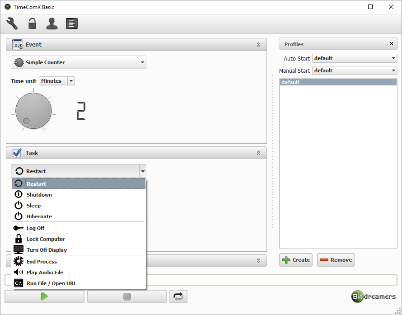The height and width of the screenshot is (315, 402).
Task: Create a new profile
Action: 296,260
